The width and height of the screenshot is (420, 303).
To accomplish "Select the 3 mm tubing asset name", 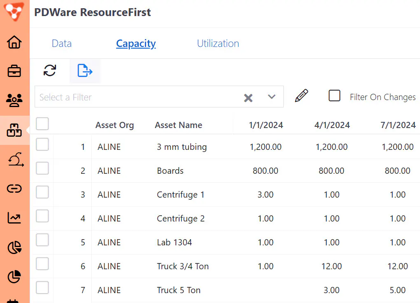I will coord(182,147).
